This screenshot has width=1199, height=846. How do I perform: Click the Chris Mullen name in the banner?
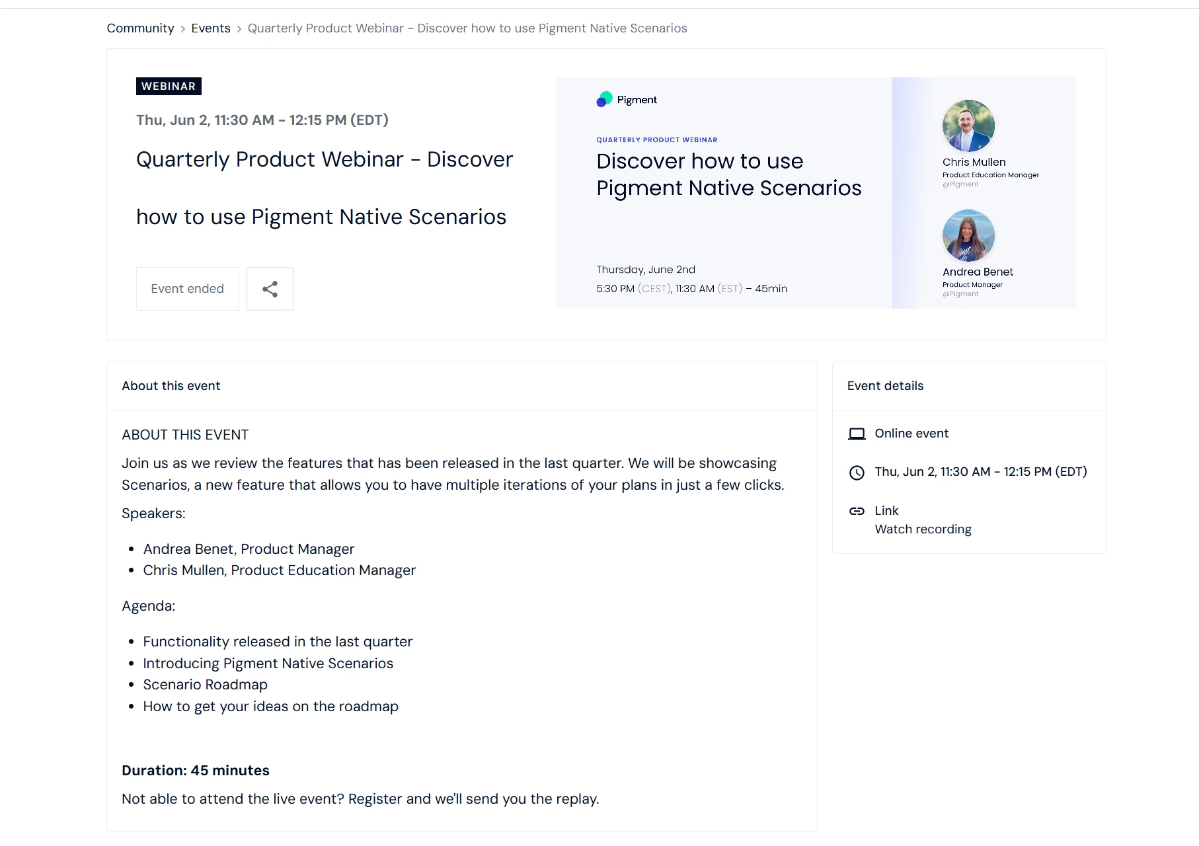click(974, 163)
